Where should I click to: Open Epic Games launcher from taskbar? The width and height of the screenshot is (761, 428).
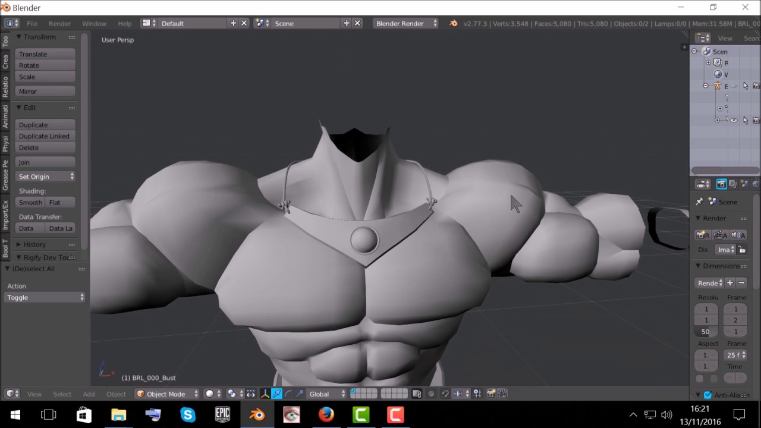click(222, 414)
